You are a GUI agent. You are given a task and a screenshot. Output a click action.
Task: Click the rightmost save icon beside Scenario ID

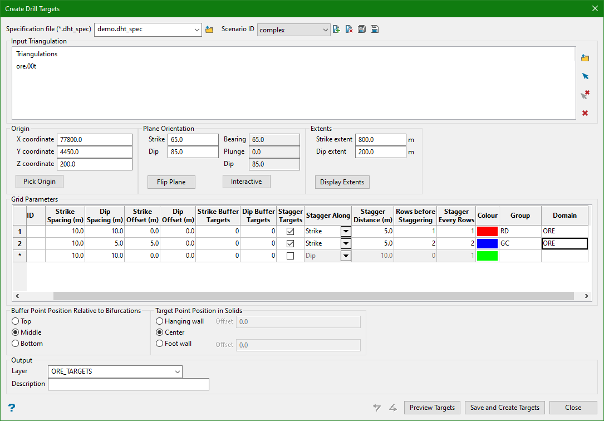(375, 30)
